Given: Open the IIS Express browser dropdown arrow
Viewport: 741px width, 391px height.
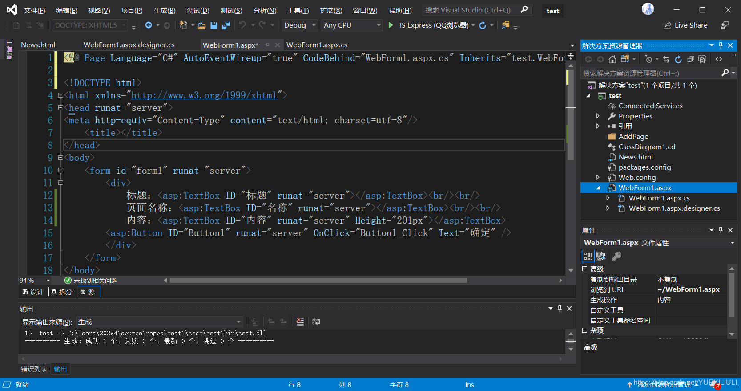Looking at the screenshot, I should click(x=473, y=25).
